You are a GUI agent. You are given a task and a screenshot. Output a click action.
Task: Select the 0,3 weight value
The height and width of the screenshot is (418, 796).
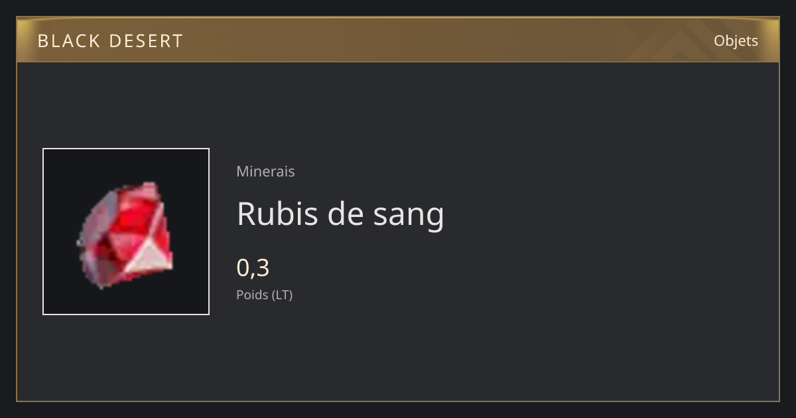[253, 267]
